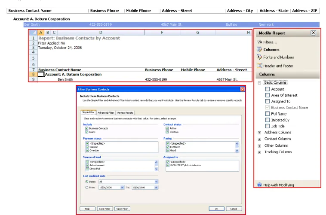Select the From date radio button
This screenshot has width=326, height=215.
(87, 188)
